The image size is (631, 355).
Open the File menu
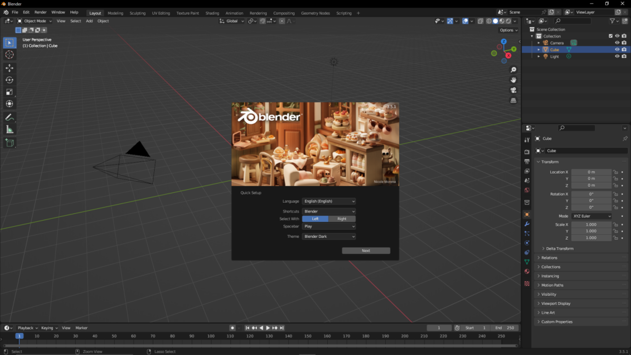point(15,12)
